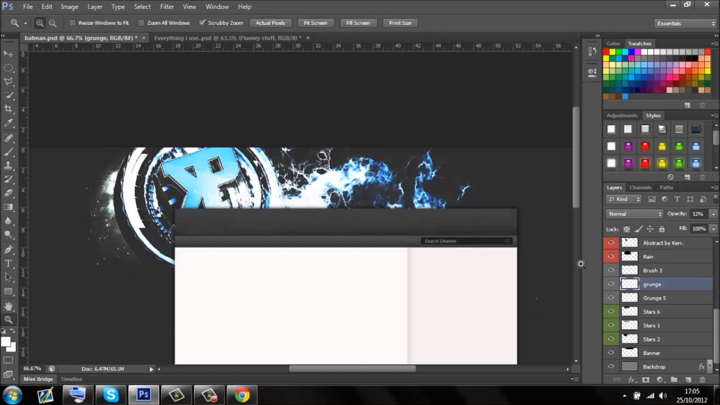Screen dimensions: 720x405
Task: Click the foreground color swatch
Action: 6,341
